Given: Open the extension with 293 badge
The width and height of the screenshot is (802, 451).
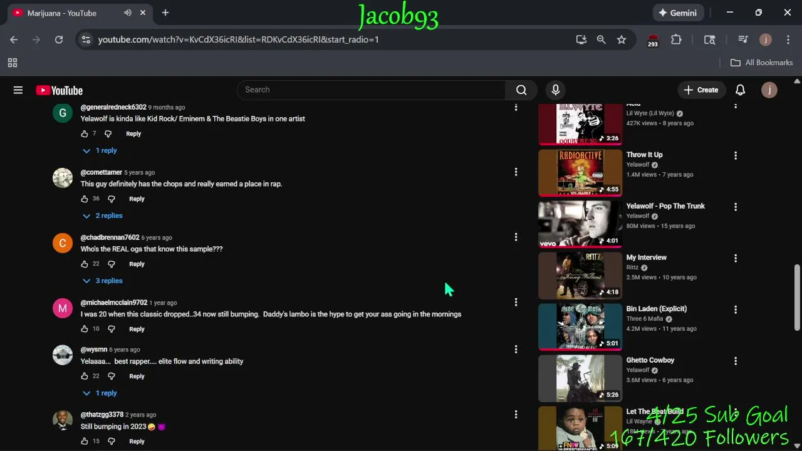Looking at the screenshot, I should pyautogui.click(x=653, y=40).
